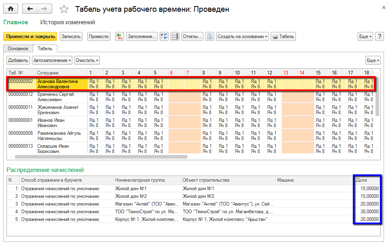The height and width of the screenshot is (244, 388).
Task: Open the top toolbar Еще menu
Action: pos(365,36)
